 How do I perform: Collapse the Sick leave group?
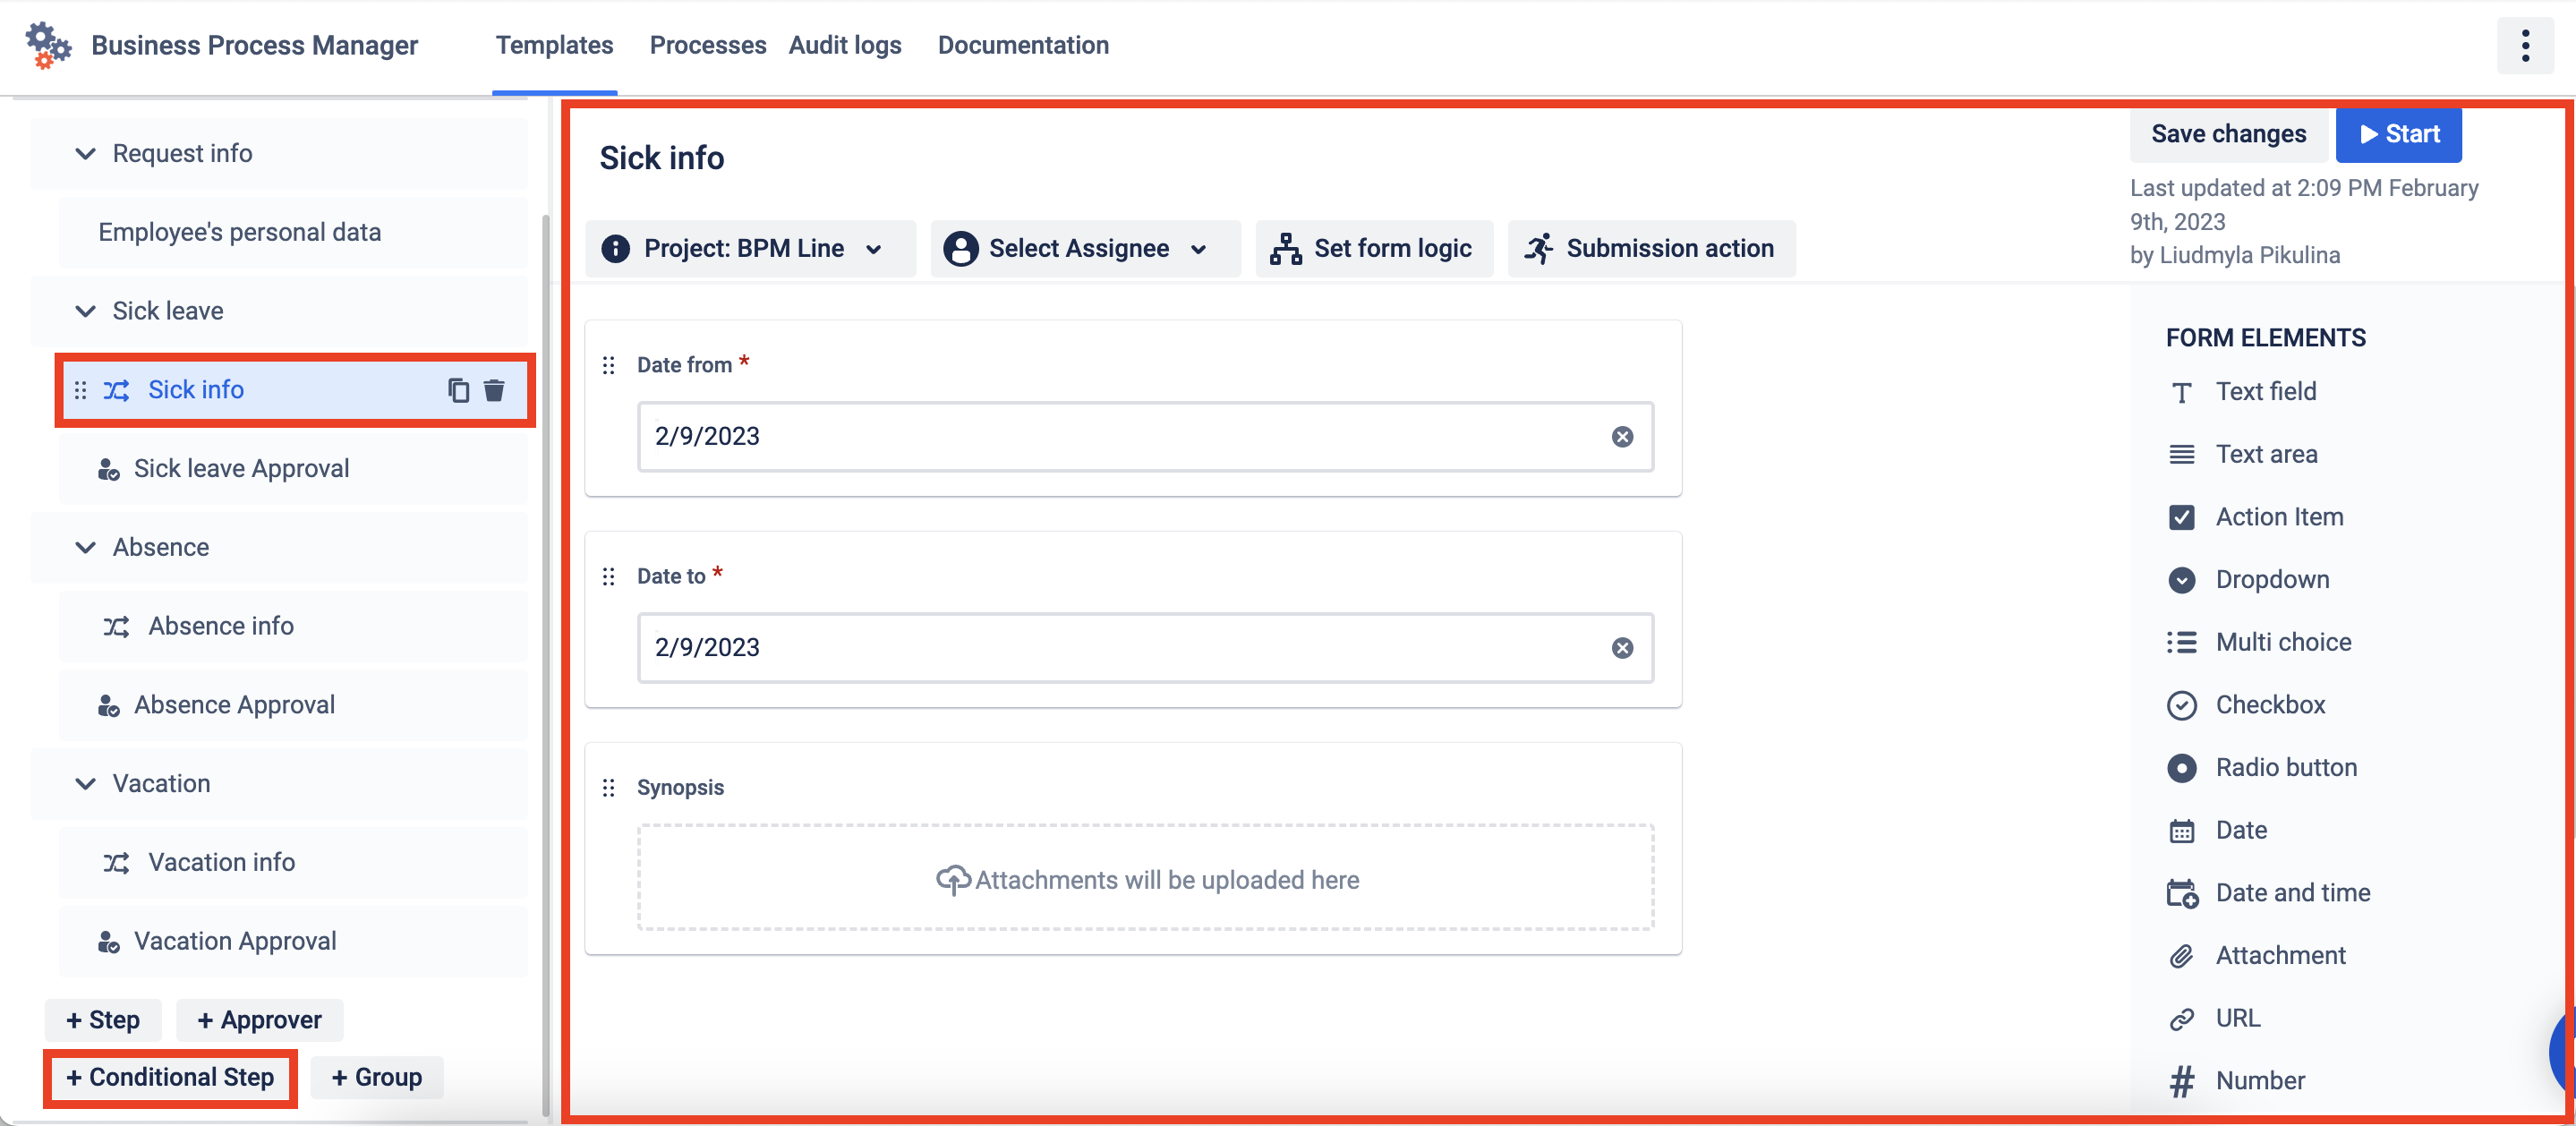click(86, 311)
